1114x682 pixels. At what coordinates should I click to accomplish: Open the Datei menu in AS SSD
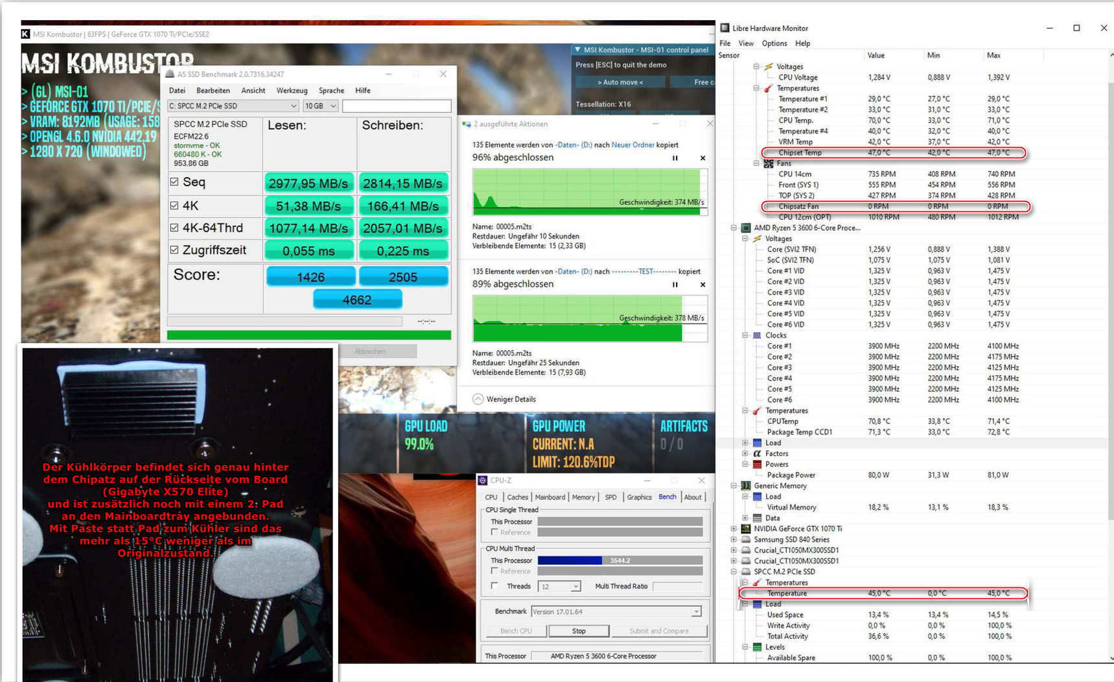[177, 91]
